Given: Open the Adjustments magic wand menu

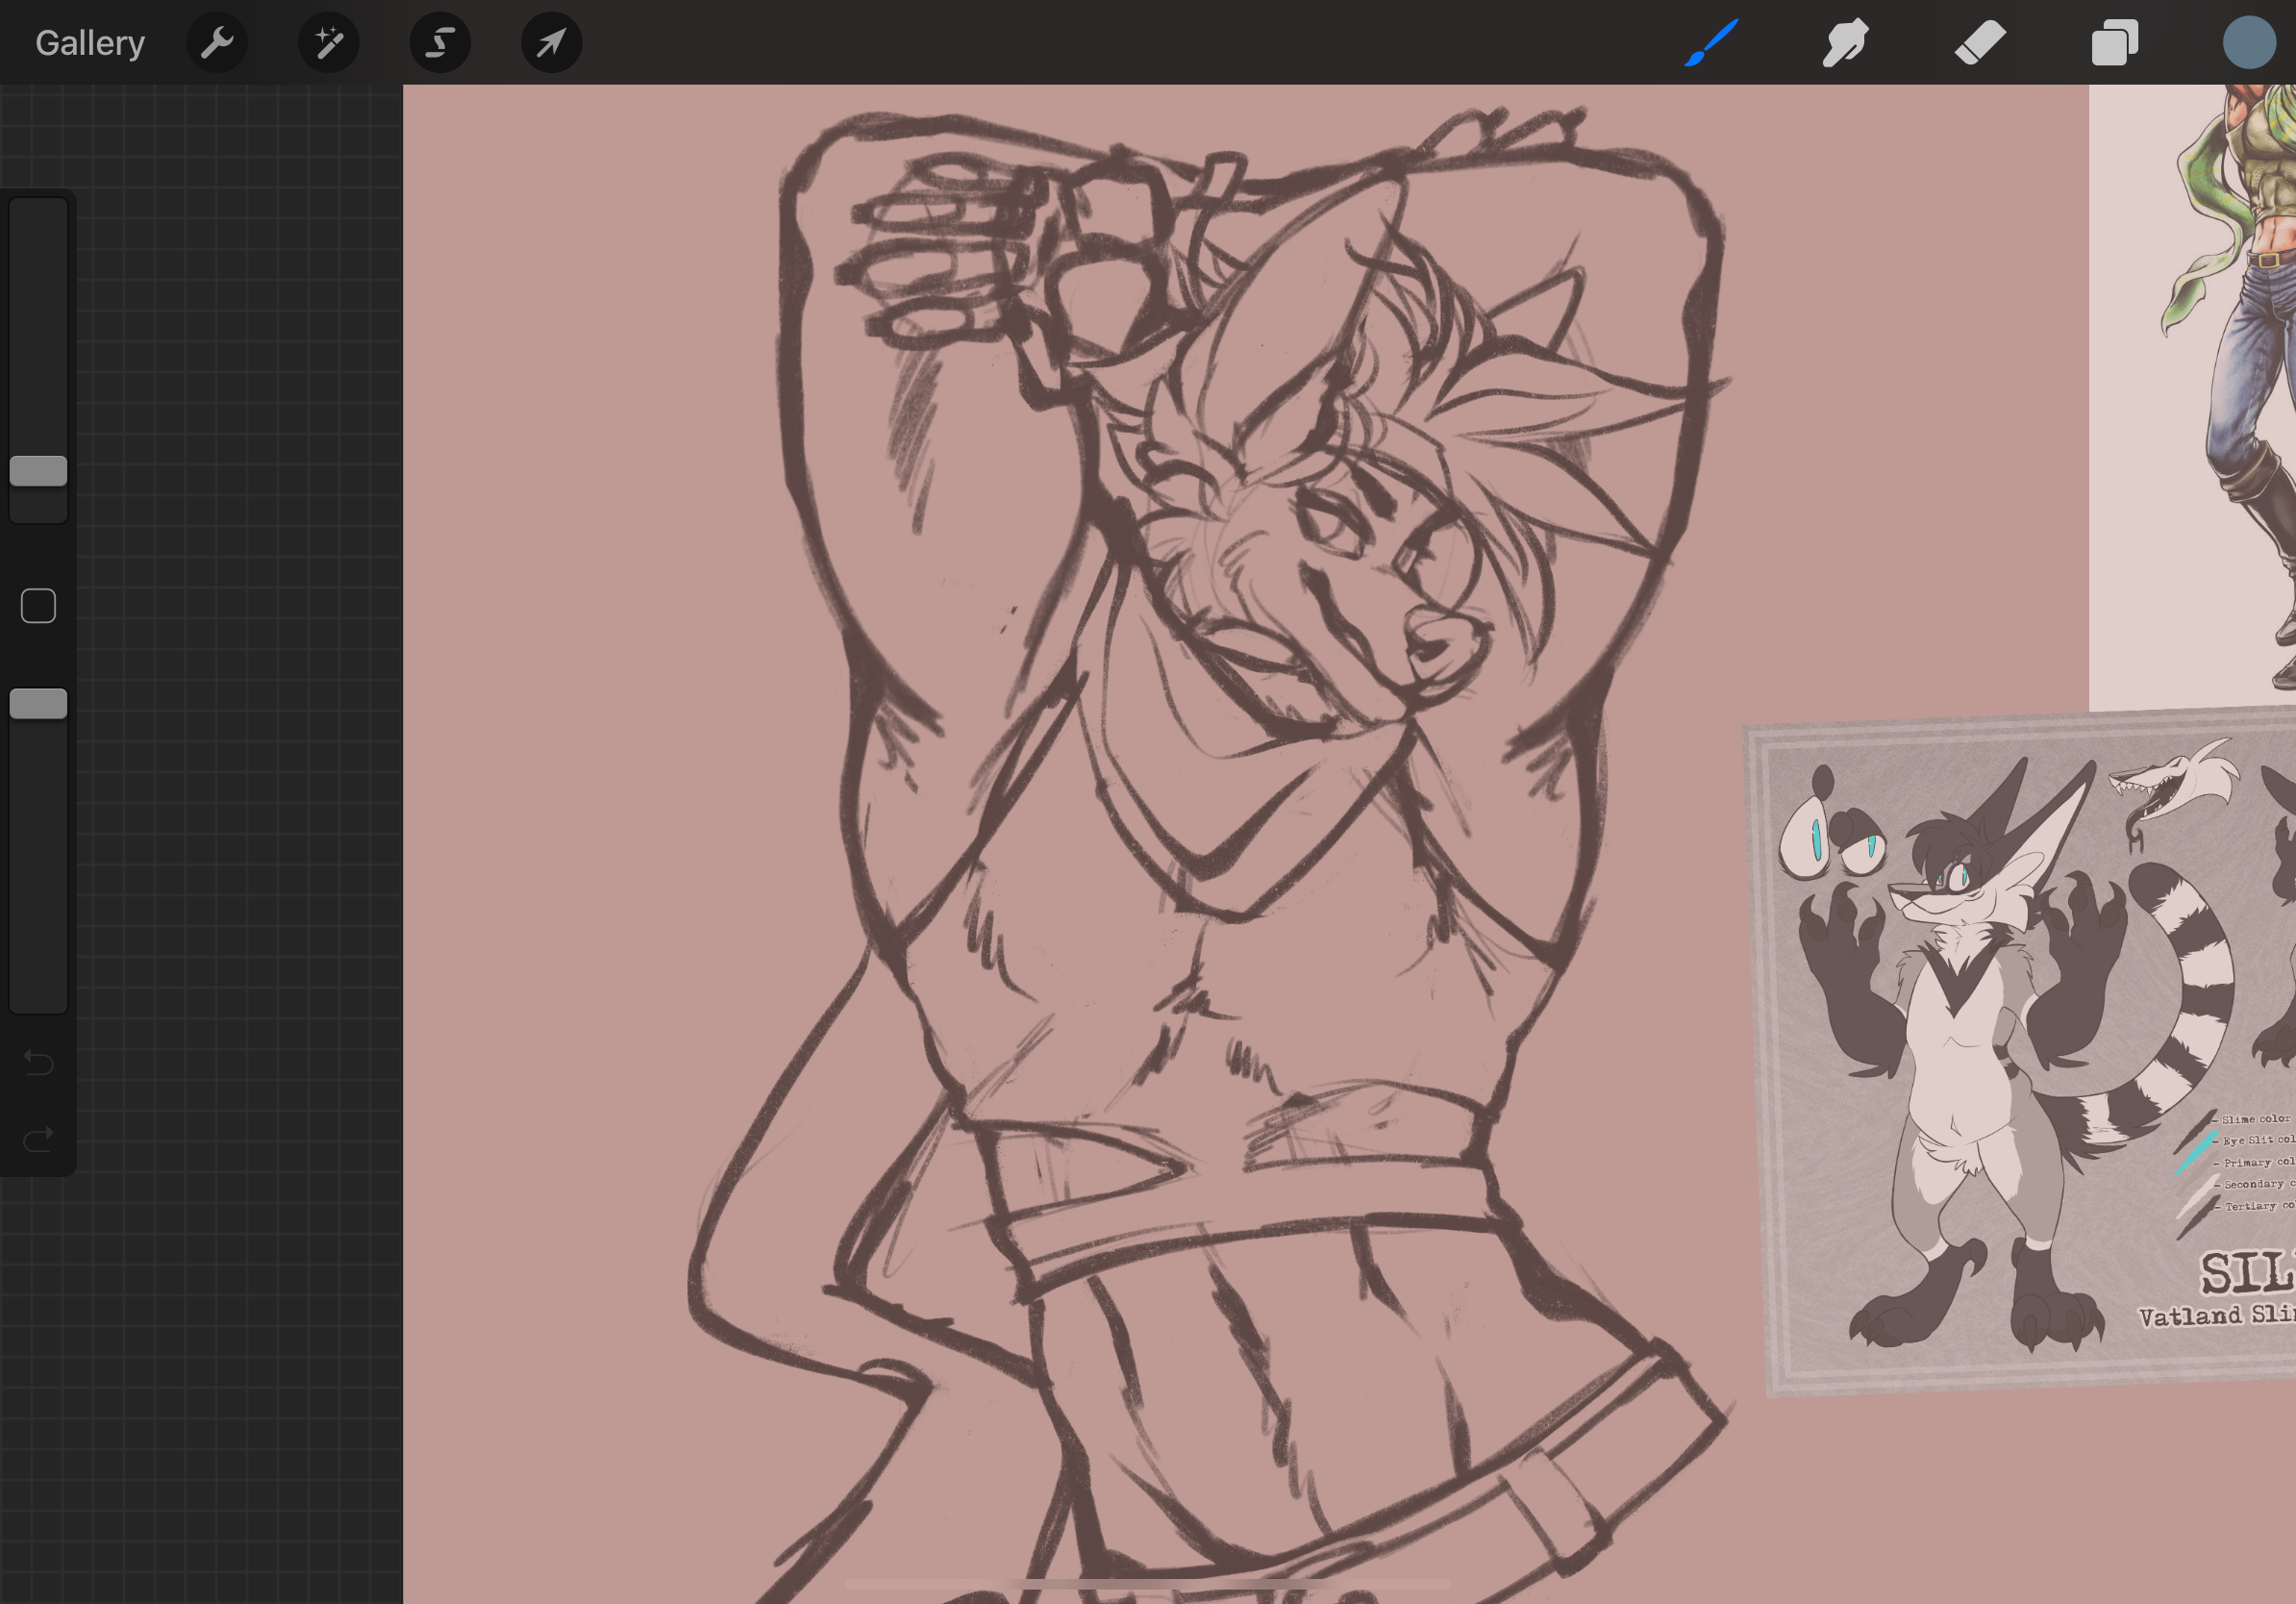Looking at the screenshot, I should (x=328, y=43).
